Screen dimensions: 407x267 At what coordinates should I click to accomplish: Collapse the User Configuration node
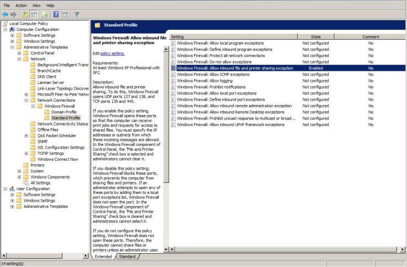pyautogui.click(x=5, y=189)
